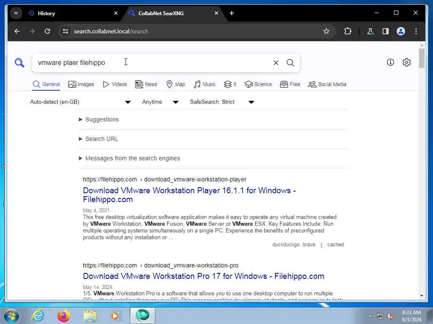Click the network tray icon
The height and width of the screenshot is (324, 433).
pyautogui.click(x=380, y=316)
